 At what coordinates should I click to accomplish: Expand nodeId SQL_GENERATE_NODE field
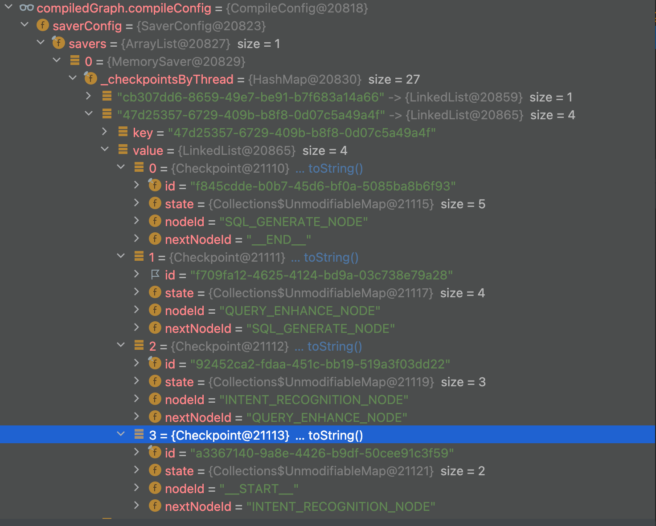pyautogui.click(x=137, y=220)
